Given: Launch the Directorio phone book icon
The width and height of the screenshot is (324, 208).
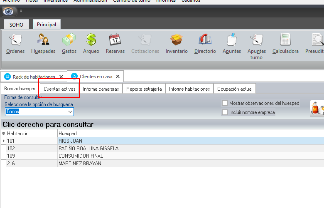Looking at the screenshot, I should tap(205, 41).
